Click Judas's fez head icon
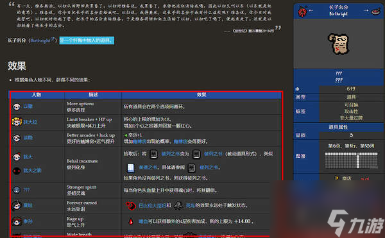This screenshot has height=238, width=385. point(17,157)
